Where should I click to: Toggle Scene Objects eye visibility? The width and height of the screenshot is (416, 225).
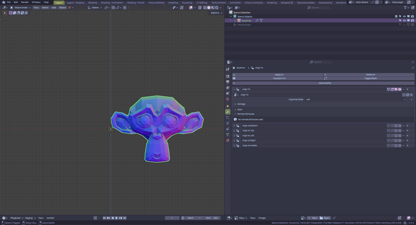click(404, 17)
